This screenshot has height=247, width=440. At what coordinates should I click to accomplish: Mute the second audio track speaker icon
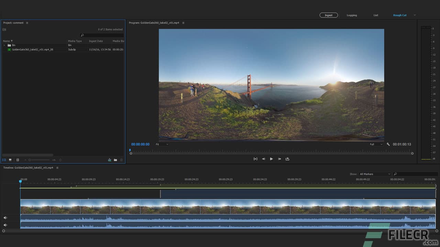5,225
